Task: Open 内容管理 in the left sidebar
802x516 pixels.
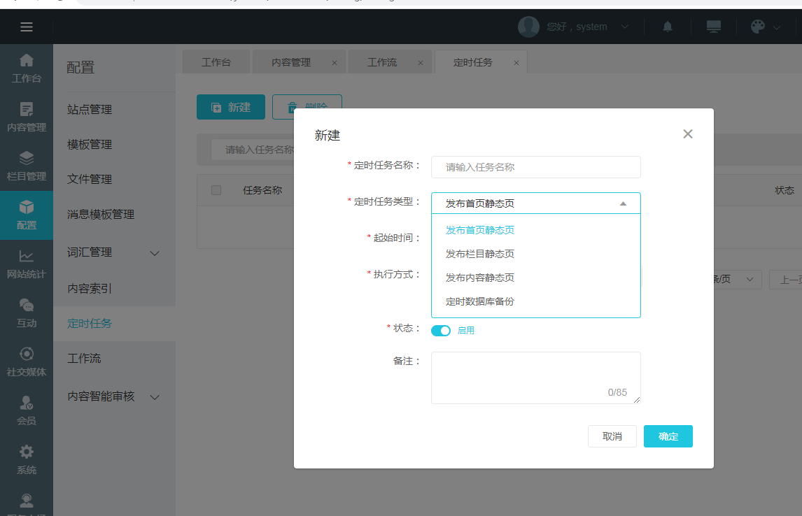Action: [27, 117]
